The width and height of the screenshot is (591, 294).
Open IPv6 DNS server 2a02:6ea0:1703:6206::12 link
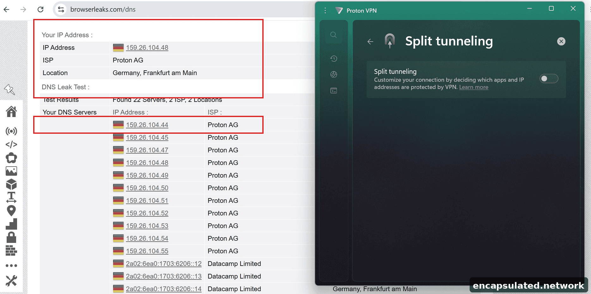(164, 264)
